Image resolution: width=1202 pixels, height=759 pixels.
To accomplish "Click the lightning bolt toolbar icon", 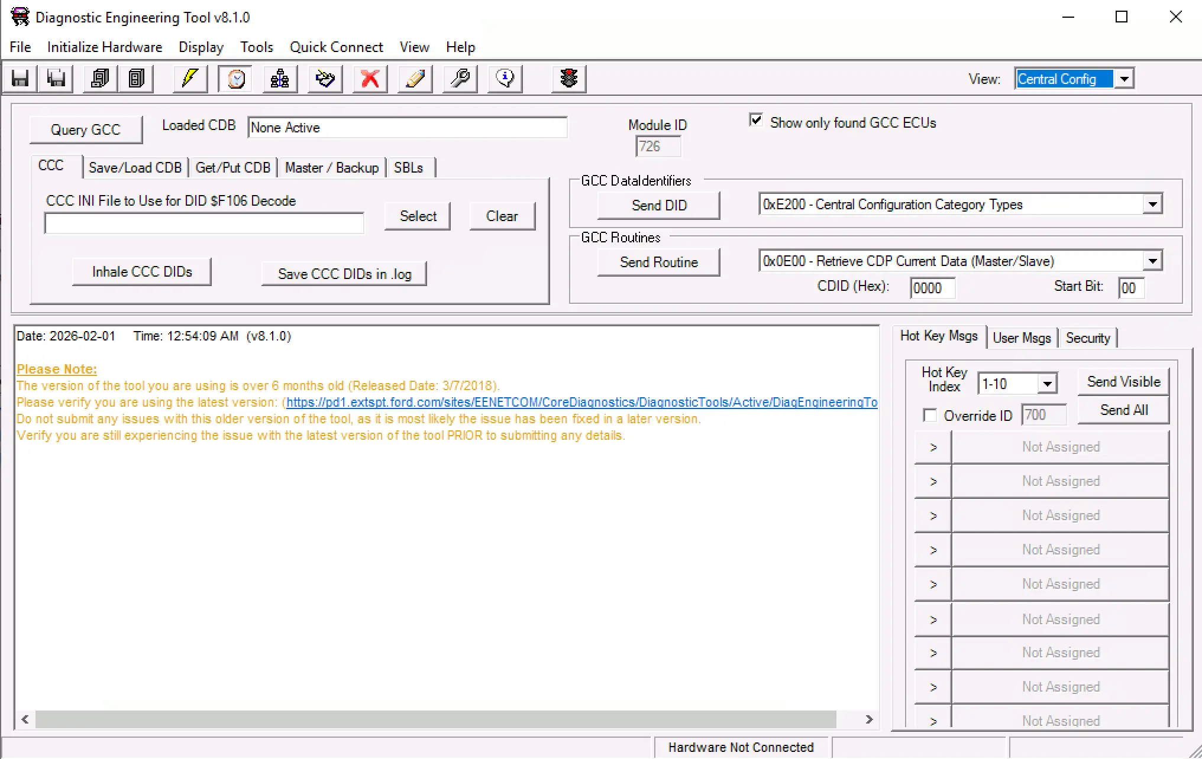I will click(x=190, y=79).
